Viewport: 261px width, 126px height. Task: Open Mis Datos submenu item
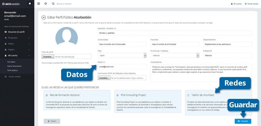pos(11,62)
